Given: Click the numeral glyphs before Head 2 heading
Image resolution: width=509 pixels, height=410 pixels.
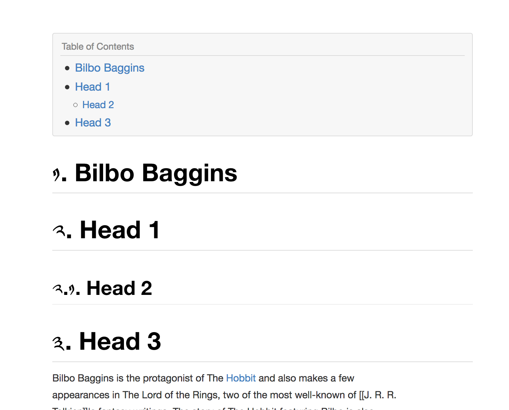Looking at the screenshot, I should pyautogui.click(x=65, y=290).
